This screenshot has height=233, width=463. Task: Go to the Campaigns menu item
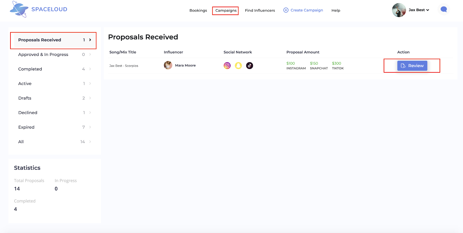226,10
